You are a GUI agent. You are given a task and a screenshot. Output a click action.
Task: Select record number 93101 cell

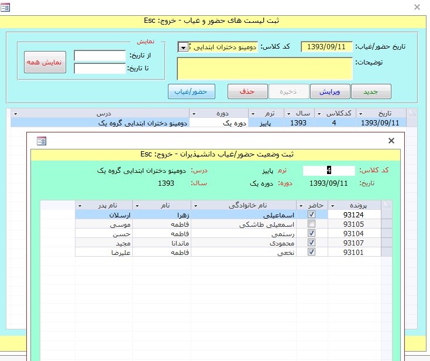tap(354, 252)
